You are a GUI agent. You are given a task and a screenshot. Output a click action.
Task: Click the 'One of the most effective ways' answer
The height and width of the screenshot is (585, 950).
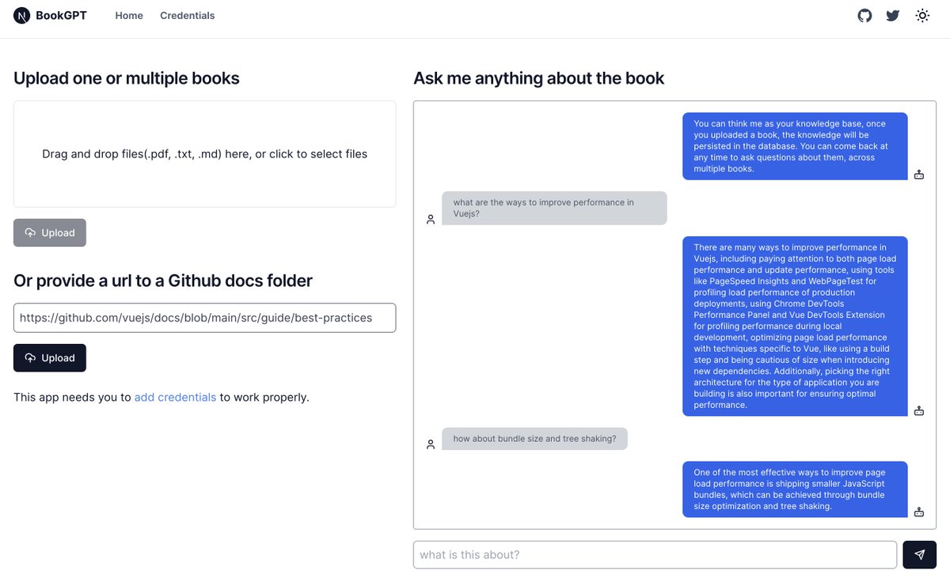[x=795, y=489]
